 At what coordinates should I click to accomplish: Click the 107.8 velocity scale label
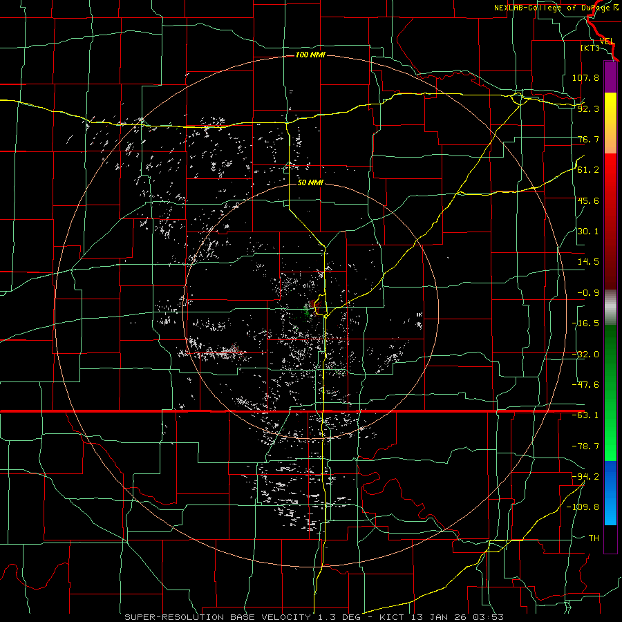click(585, 77)
